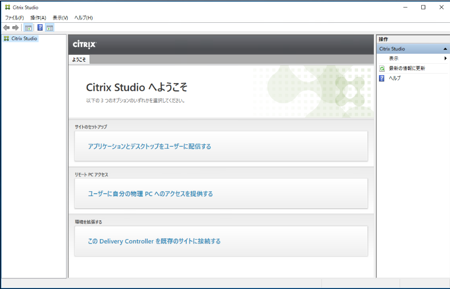
Task: Open the ファイル(F) menu
Action: coord(14,18)
